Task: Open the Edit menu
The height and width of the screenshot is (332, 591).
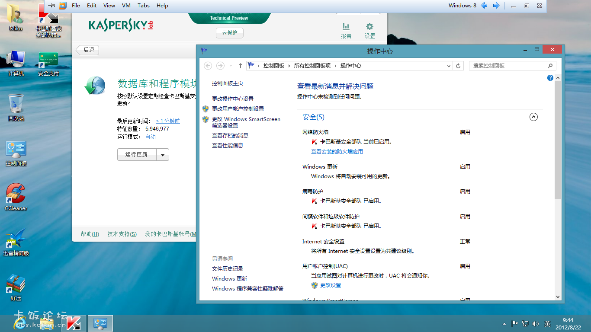Action: (x=92, y=6)
